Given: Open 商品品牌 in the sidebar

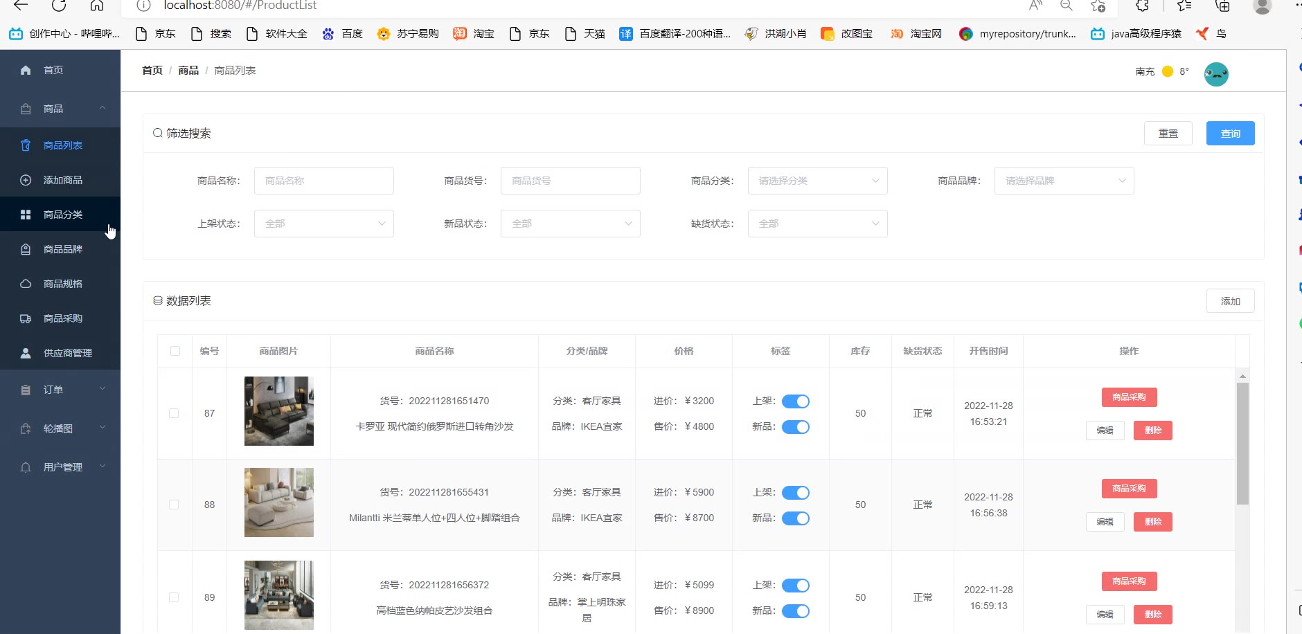Looking at the screenshot, I should tap(62, 249).
